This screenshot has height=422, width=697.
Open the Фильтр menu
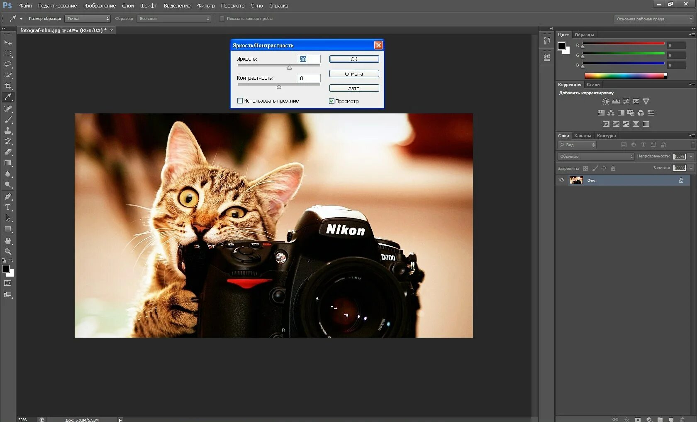tap(206, 6)
